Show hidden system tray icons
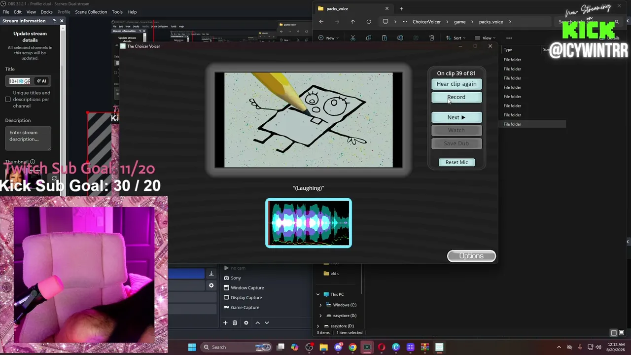Viewport: 631px width, 355px height. pos(559,347)
